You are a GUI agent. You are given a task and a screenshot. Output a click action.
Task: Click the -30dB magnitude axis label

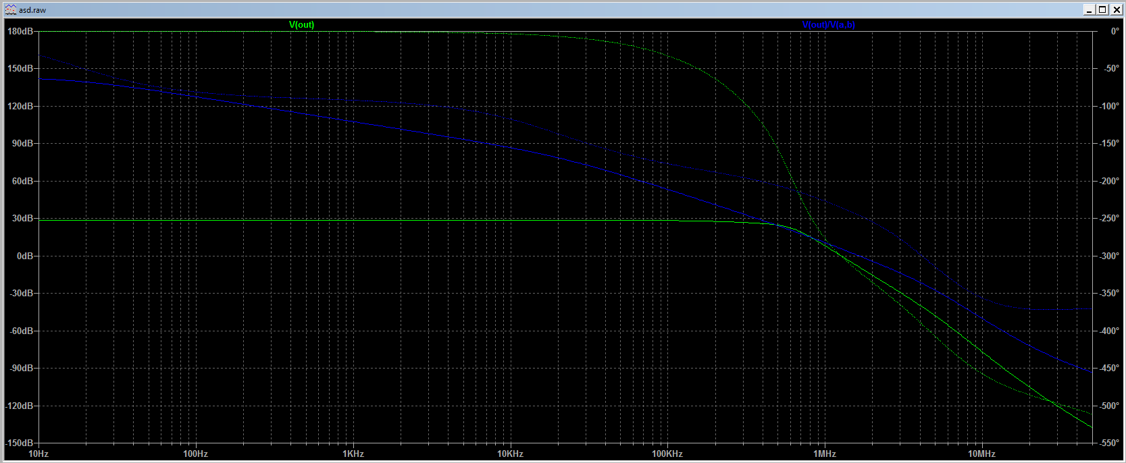point(21,294)
